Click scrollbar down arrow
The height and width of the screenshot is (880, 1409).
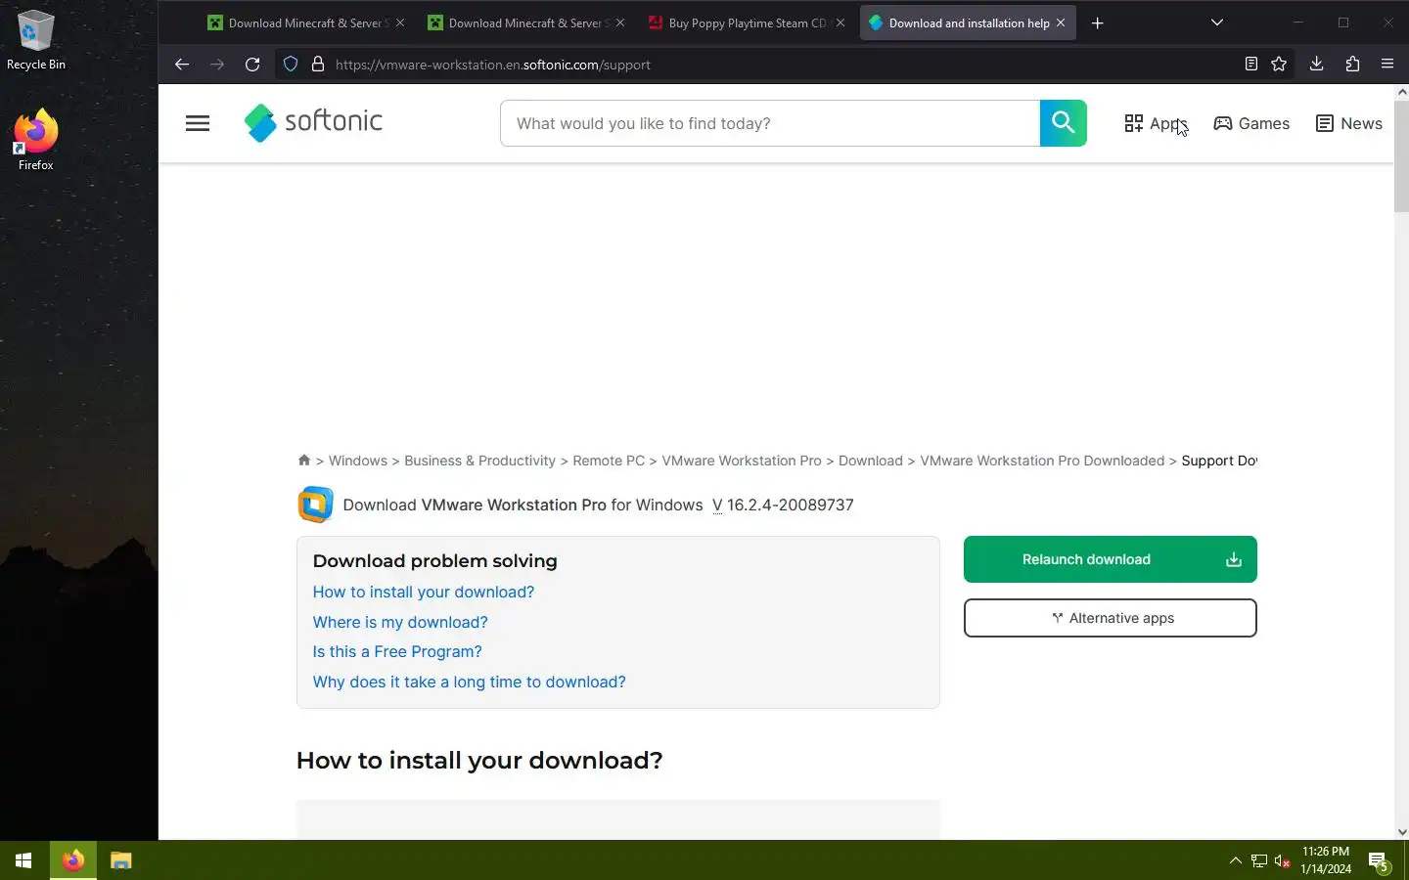[1401, 832]
